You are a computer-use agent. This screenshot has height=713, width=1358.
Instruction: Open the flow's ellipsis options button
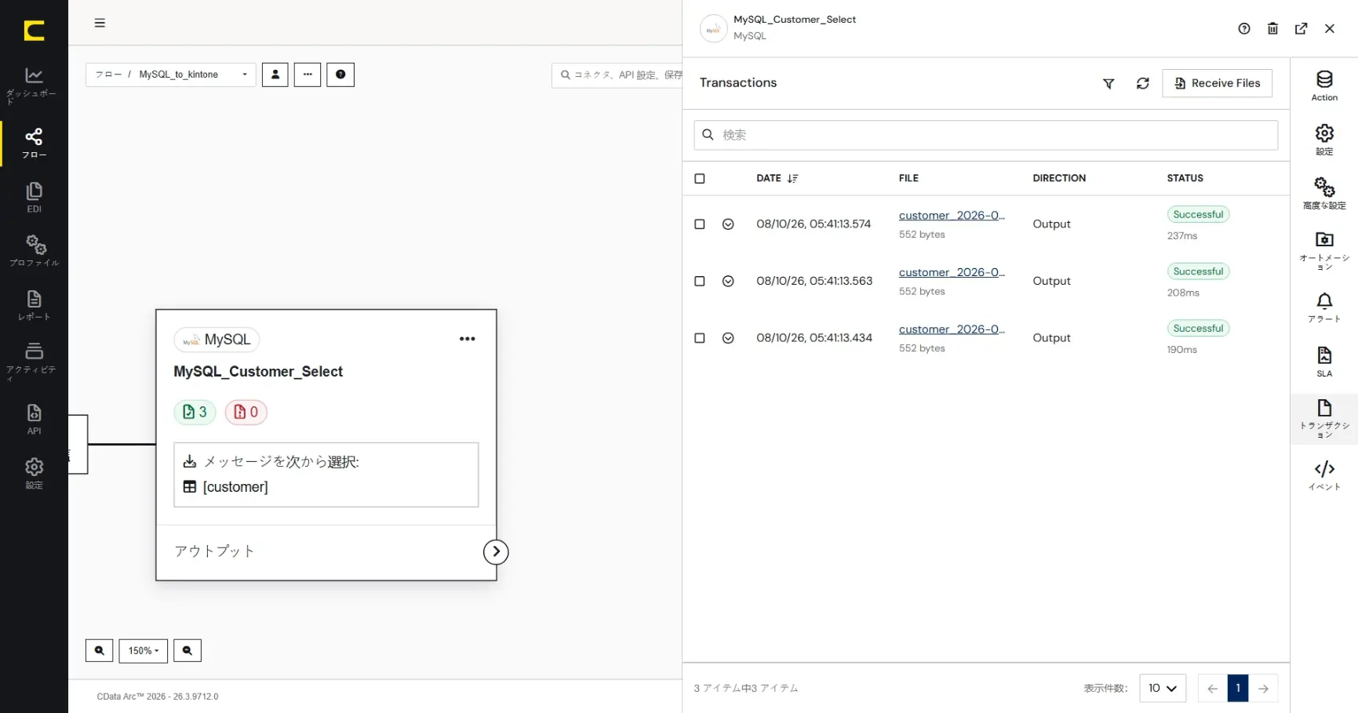[308, 75]
